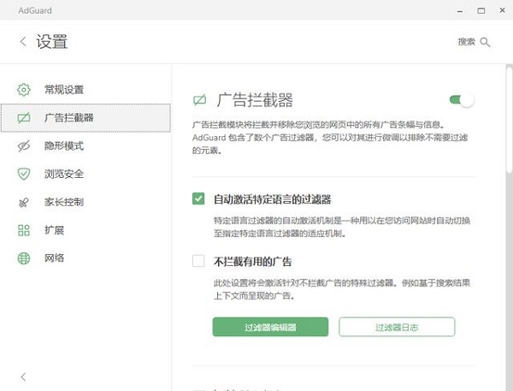Minimize the AdGuard window
Viewport: 513px width, 391px height.
coord(460,11)
